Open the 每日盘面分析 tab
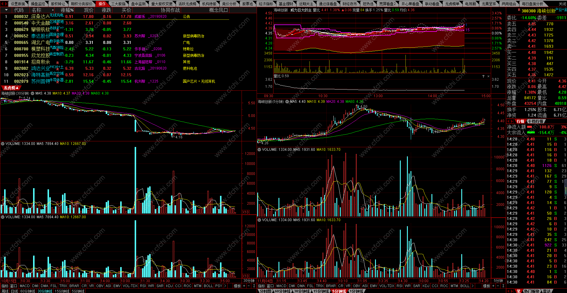 pos(533,4)
